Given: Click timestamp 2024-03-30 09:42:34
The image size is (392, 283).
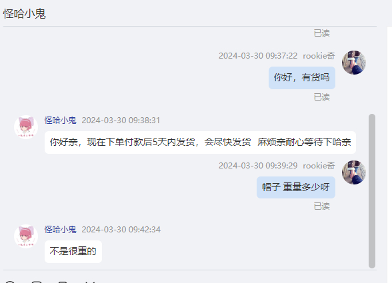Looking at the screenshot, I should [121, 230].
